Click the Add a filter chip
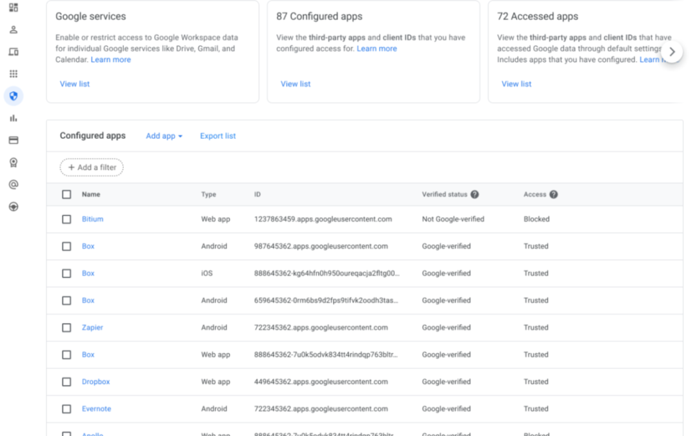 [92, 167]
